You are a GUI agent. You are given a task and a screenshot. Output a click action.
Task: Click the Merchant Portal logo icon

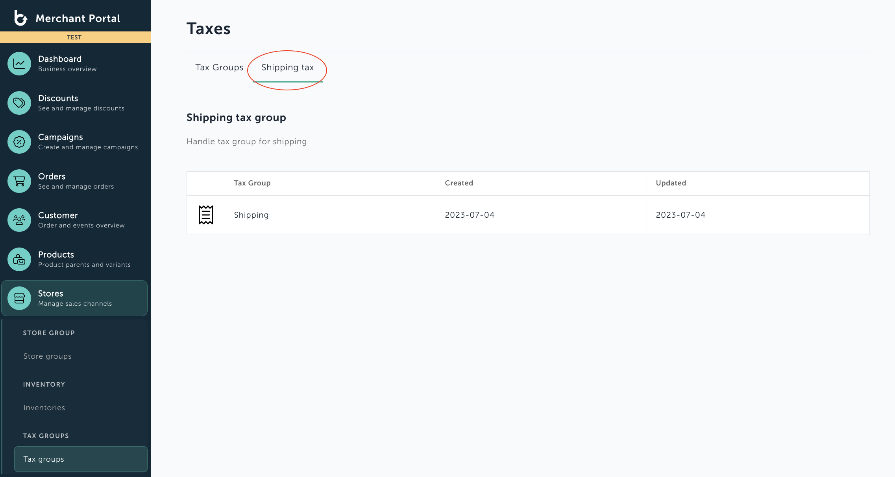[x=20, y=18]
